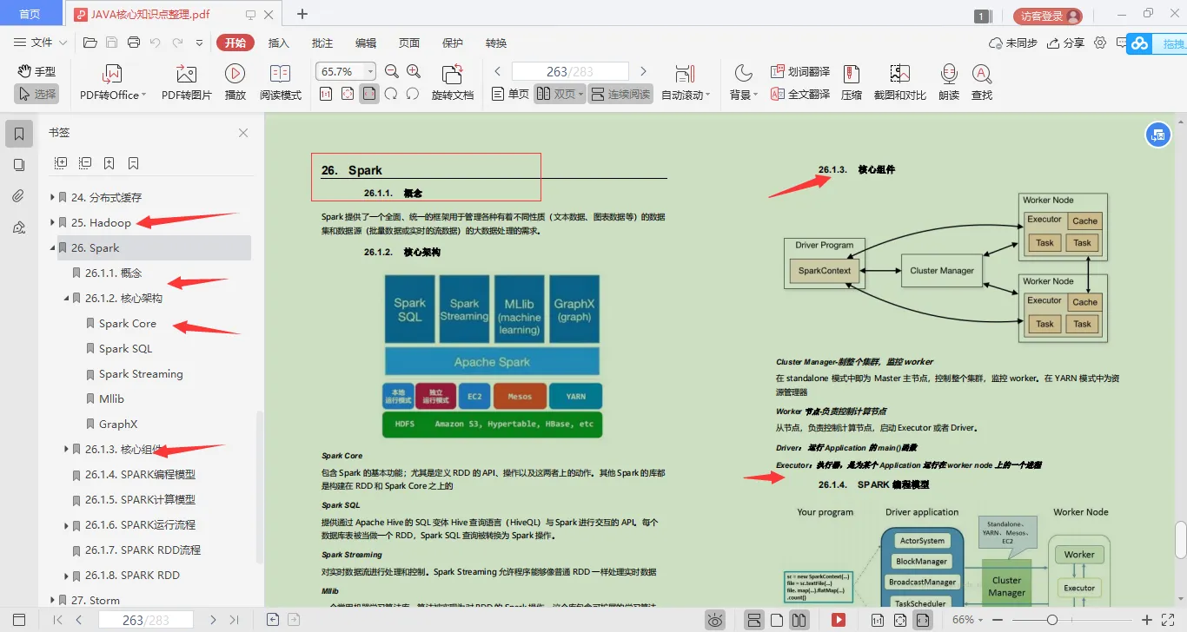Open the 文件 menu
1187x632 pixels.
click(41, 43)
